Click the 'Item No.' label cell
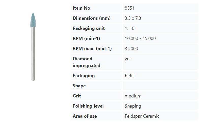Screen dimensions: 200x123 [x=82, y=8]
